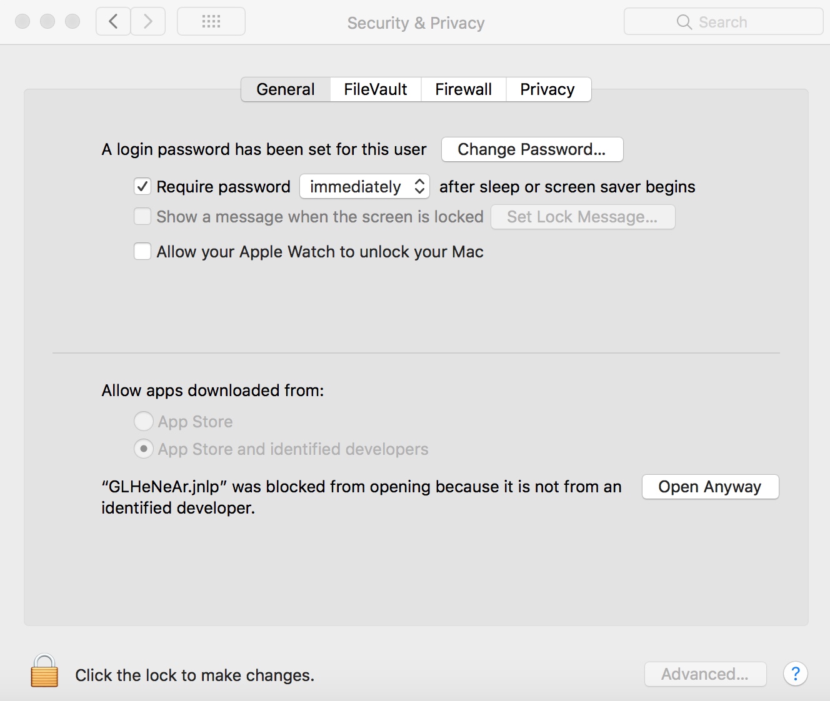Show all preferences via the grid icon
This screenshot has height=701, width=830.
(211, 22)
